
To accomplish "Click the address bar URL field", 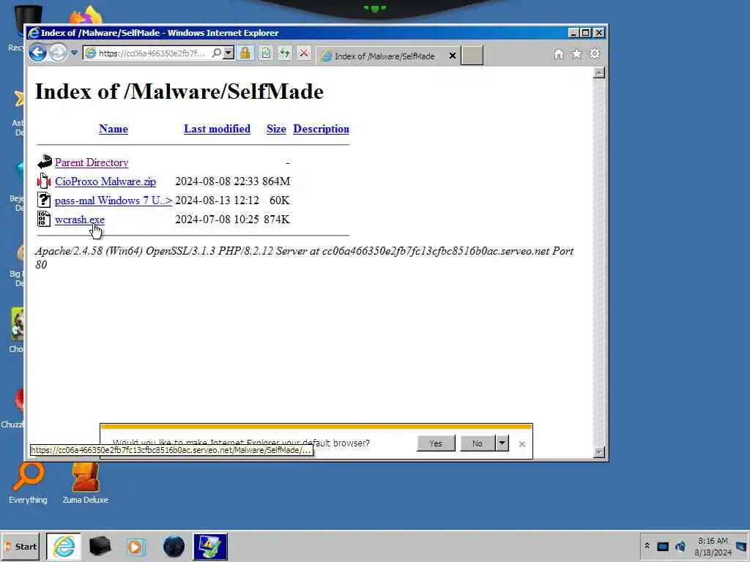I will pyautogui.click(x=152, y=53).
